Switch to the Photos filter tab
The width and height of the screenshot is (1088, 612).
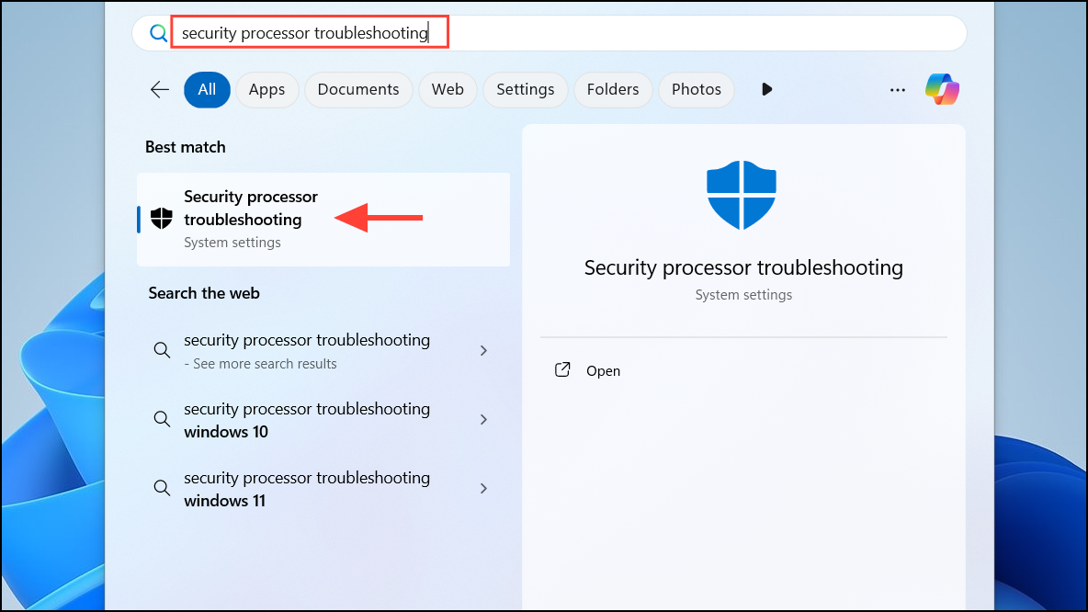tap(696, 89)
